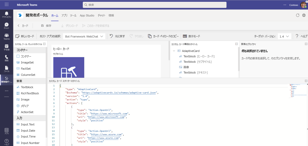
Task: Select the Developer Portal sidebar app
Action: click(x=7, y=80)
